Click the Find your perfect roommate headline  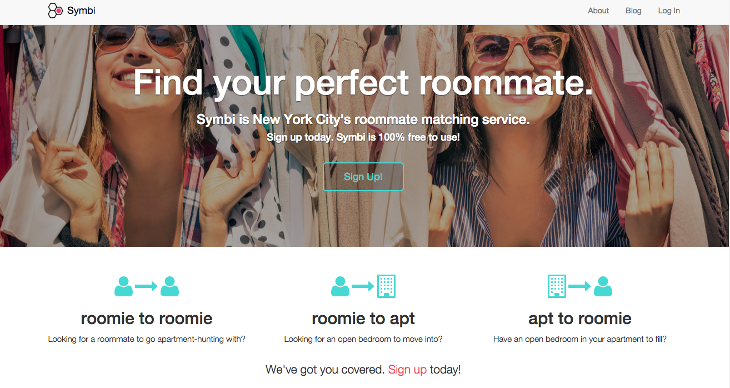point(363,82)
